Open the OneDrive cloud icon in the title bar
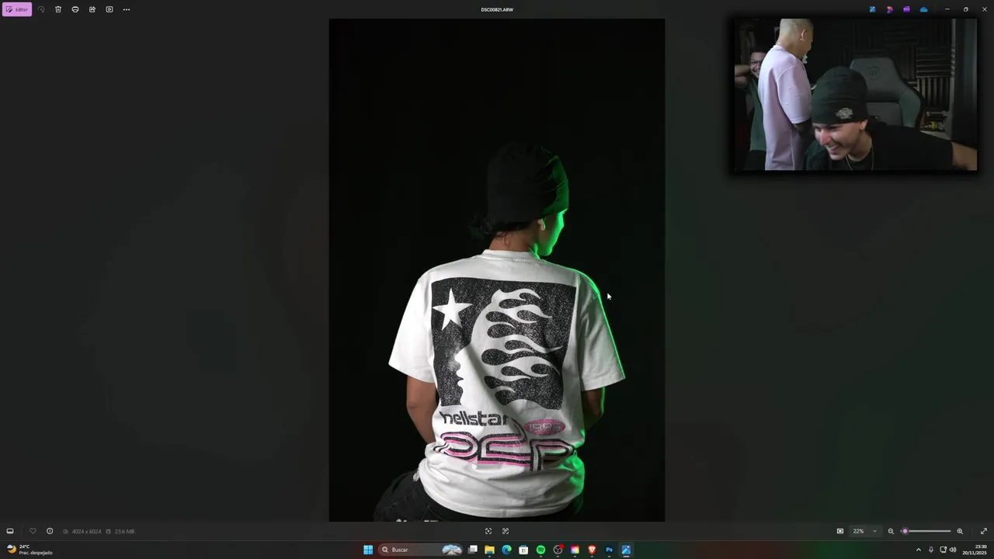This screenshot has height=559, width=994. click(x=923, y=9)
